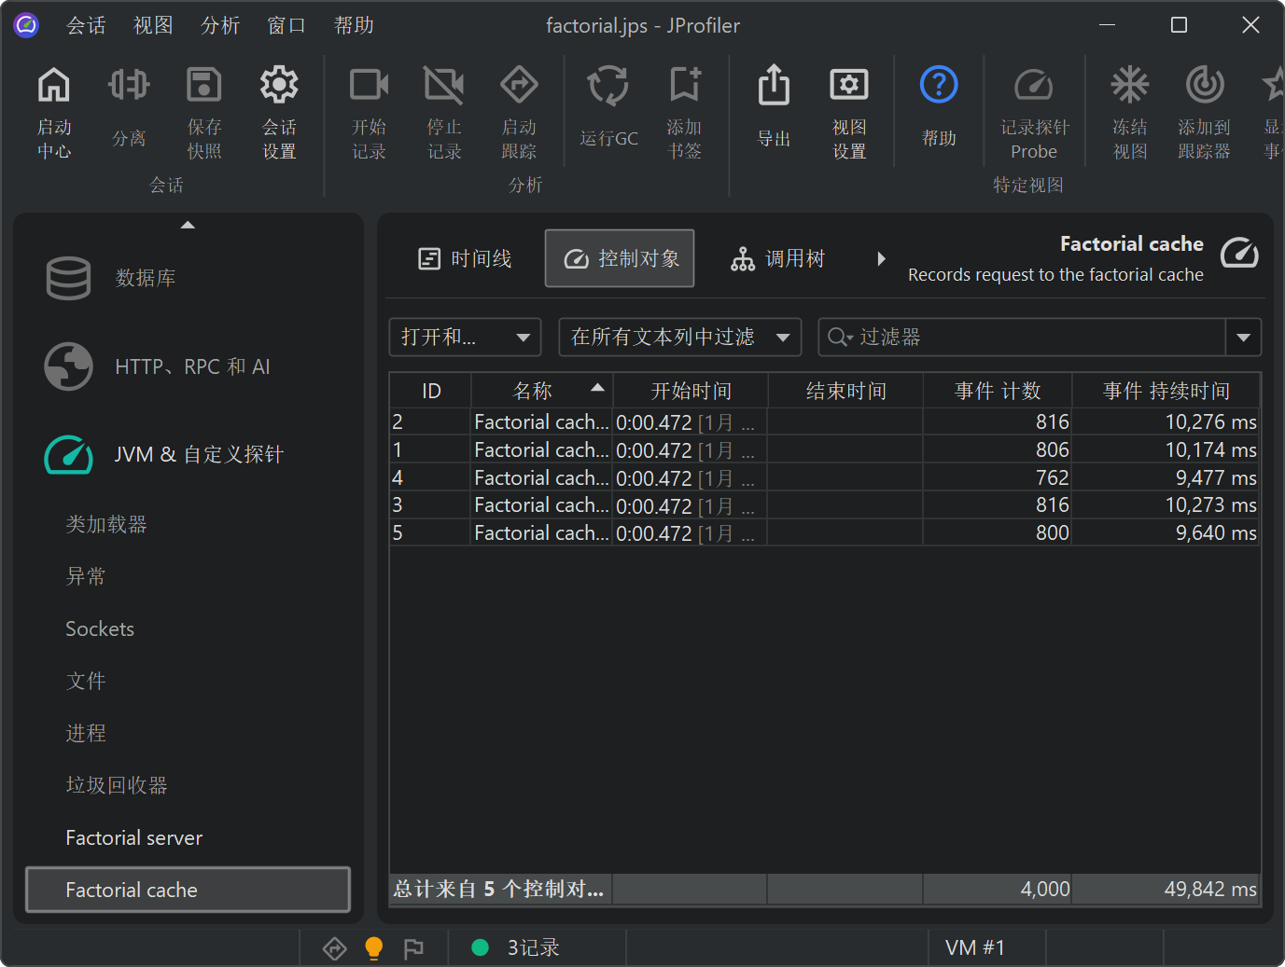Screen dimensions: 1285x967
Task: Switch to the 调用树 tab
Action: coord(778,259)
